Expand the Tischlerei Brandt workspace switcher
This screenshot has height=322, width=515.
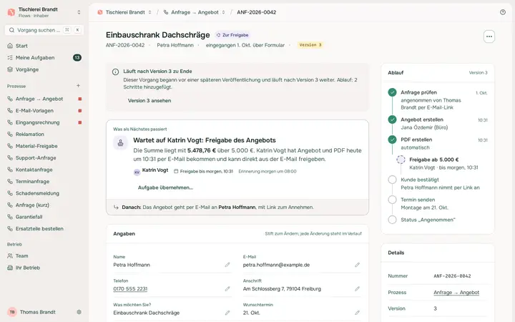[79, 12]
